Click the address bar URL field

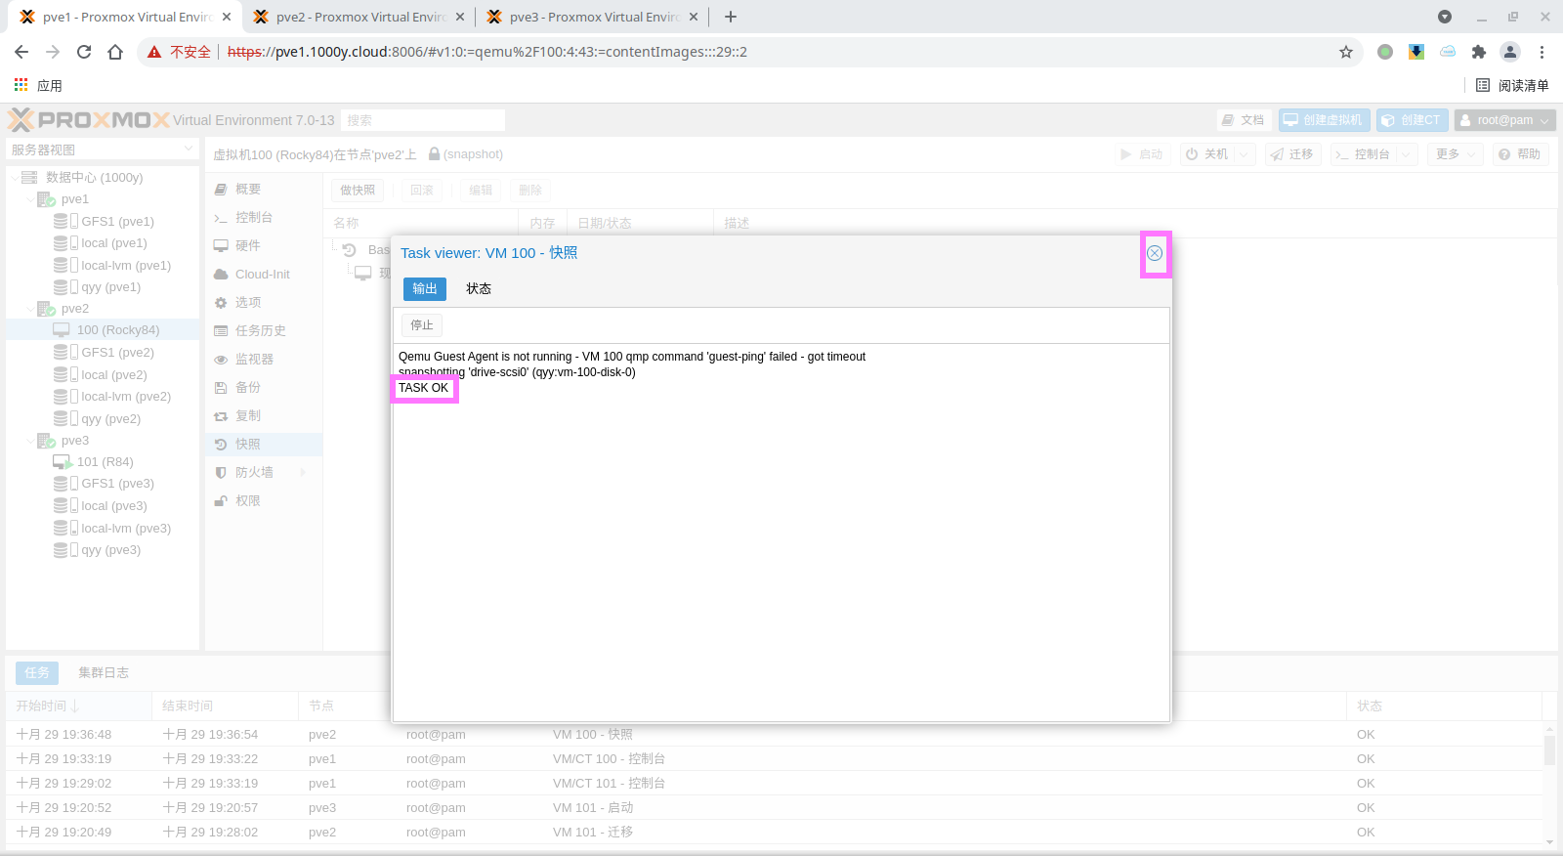[x=684, y=52]
